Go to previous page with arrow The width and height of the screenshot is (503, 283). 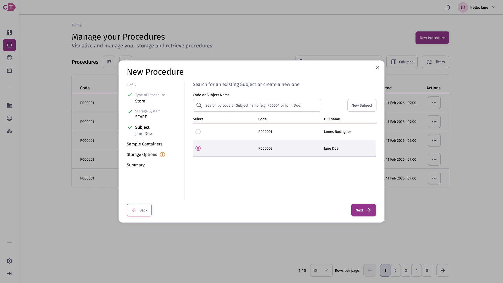pyautogui.click(x=370, y=270)
